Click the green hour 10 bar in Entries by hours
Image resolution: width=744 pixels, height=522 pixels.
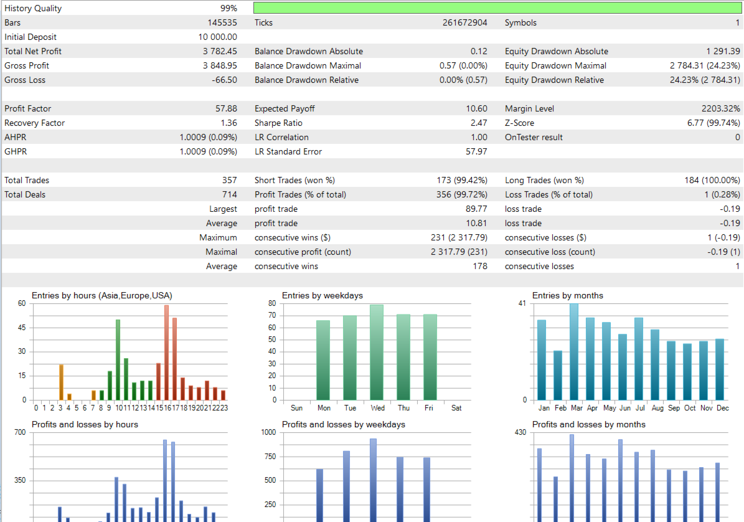118,359
